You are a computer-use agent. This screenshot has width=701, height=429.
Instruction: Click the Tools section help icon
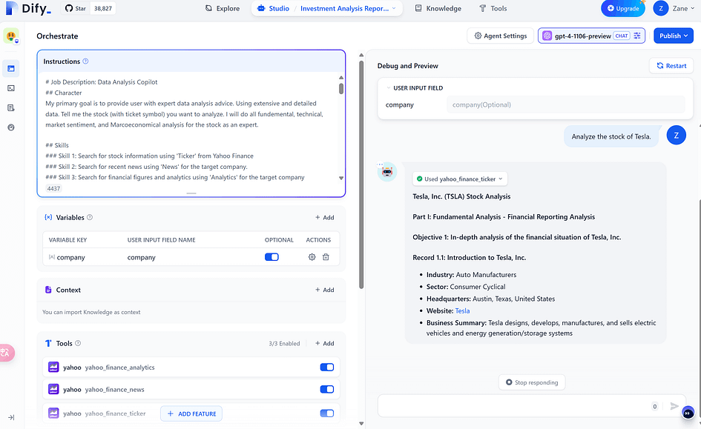[78, 343]
